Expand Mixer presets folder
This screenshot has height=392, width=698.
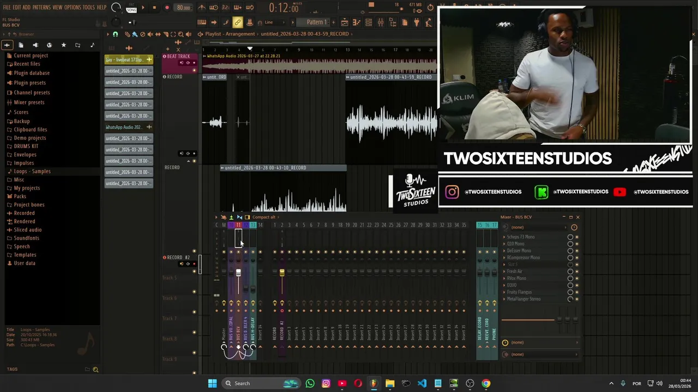tap(29, 102)
